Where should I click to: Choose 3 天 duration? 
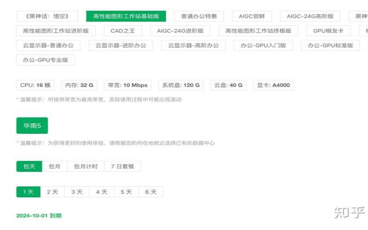[x=77, y=192]
